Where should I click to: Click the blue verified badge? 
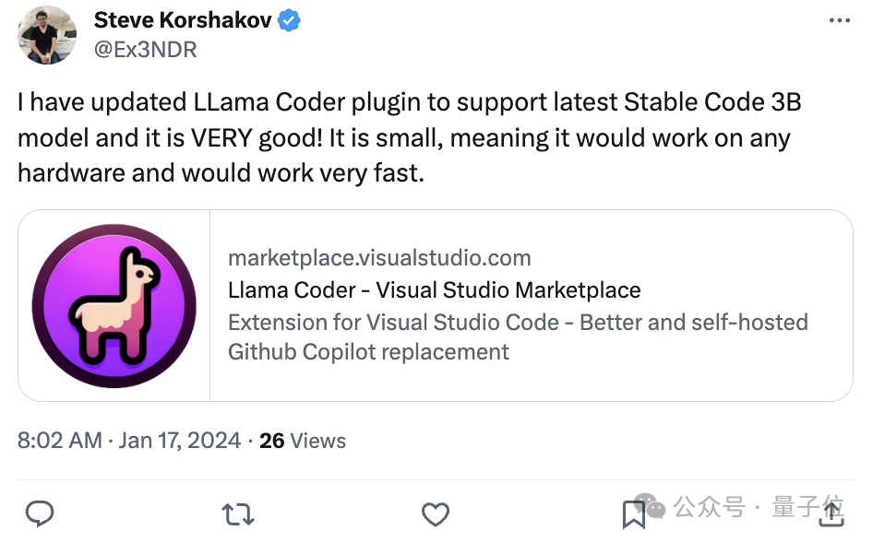point(289,20)
